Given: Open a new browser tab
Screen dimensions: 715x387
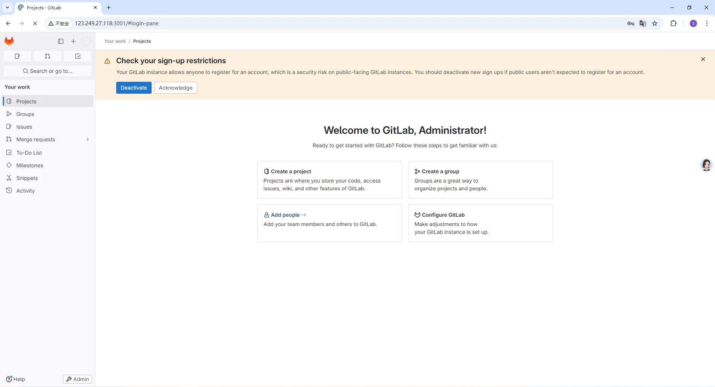Looking at the screenshot, I should (109, 7).
